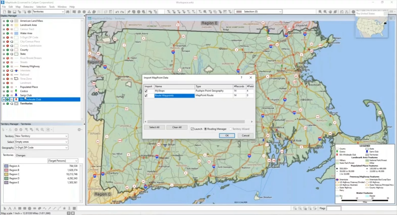Viewport: 397px width, 215px height.
Task: Open the Dataview menu
Action: coord(28,7)
